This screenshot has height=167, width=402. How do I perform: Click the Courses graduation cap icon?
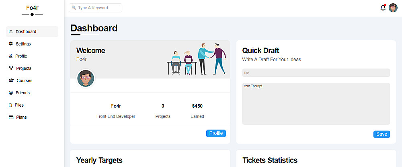[x=11, y=80]
